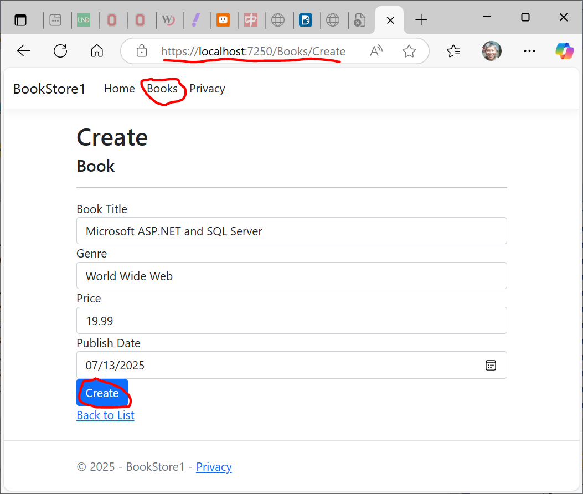Click the BookStore1 brand link
Screen dimensions: 583x494
coord(49,89)
